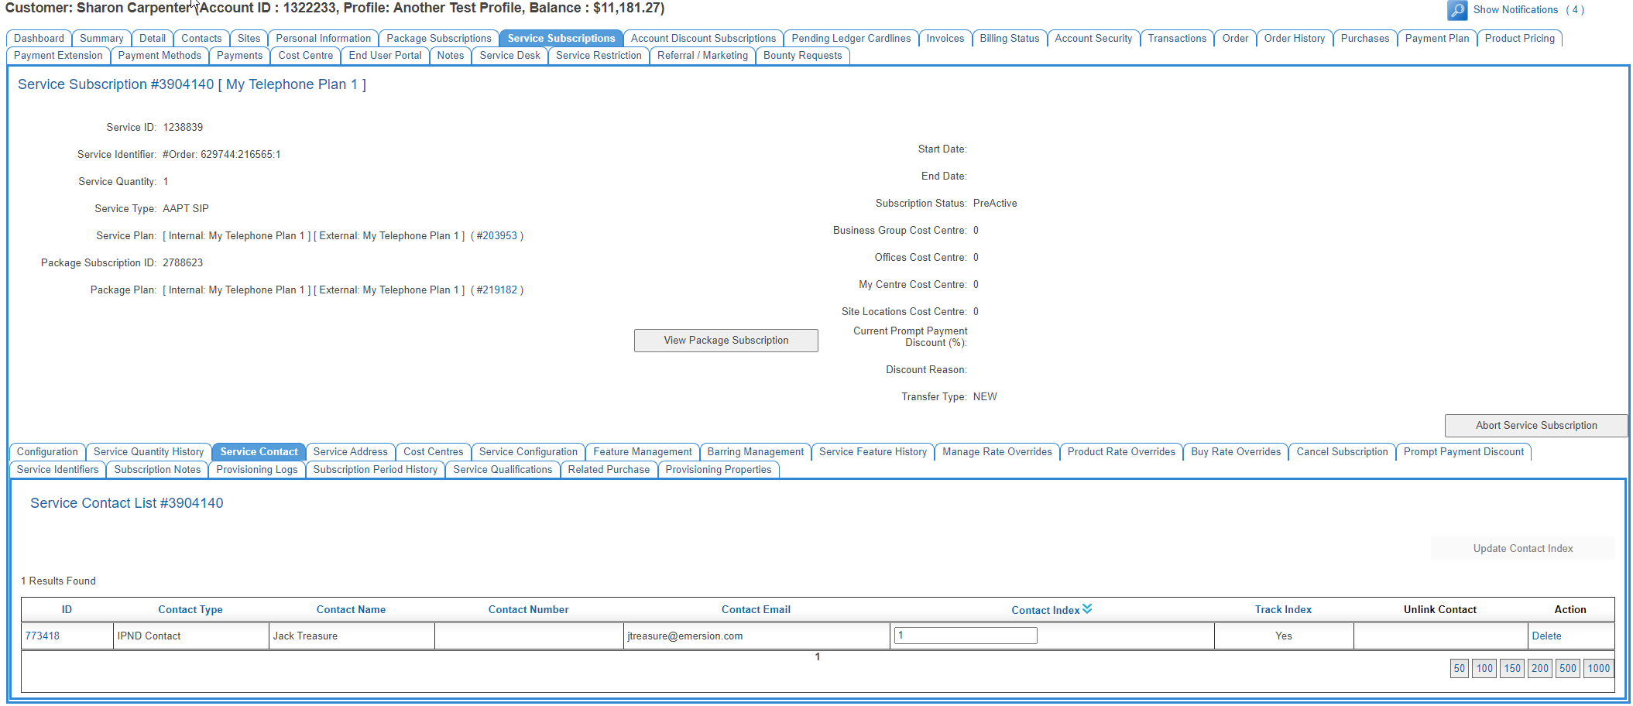This screenshot has height=706, width=1633.
Task: Go to the Feature Management tab
Action: pos(642,451)
